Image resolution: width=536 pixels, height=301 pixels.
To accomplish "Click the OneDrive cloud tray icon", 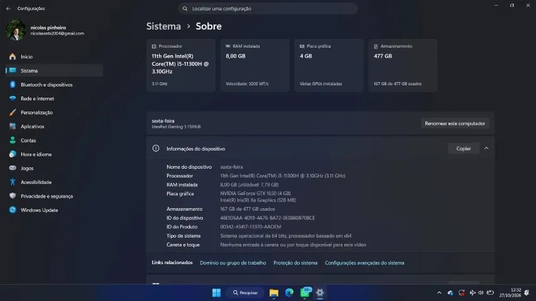I will click(x=451, y=293).
